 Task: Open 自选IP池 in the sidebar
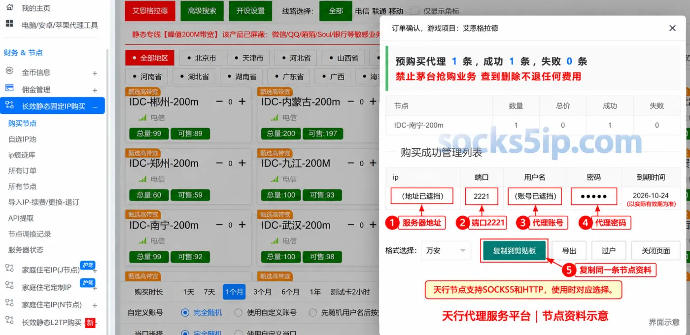tap(22, 139)
